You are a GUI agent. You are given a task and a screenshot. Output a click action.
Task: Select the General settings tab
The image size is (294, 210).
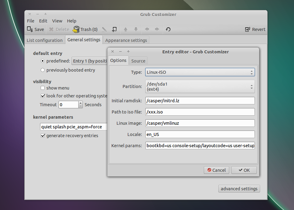point(84,40)
